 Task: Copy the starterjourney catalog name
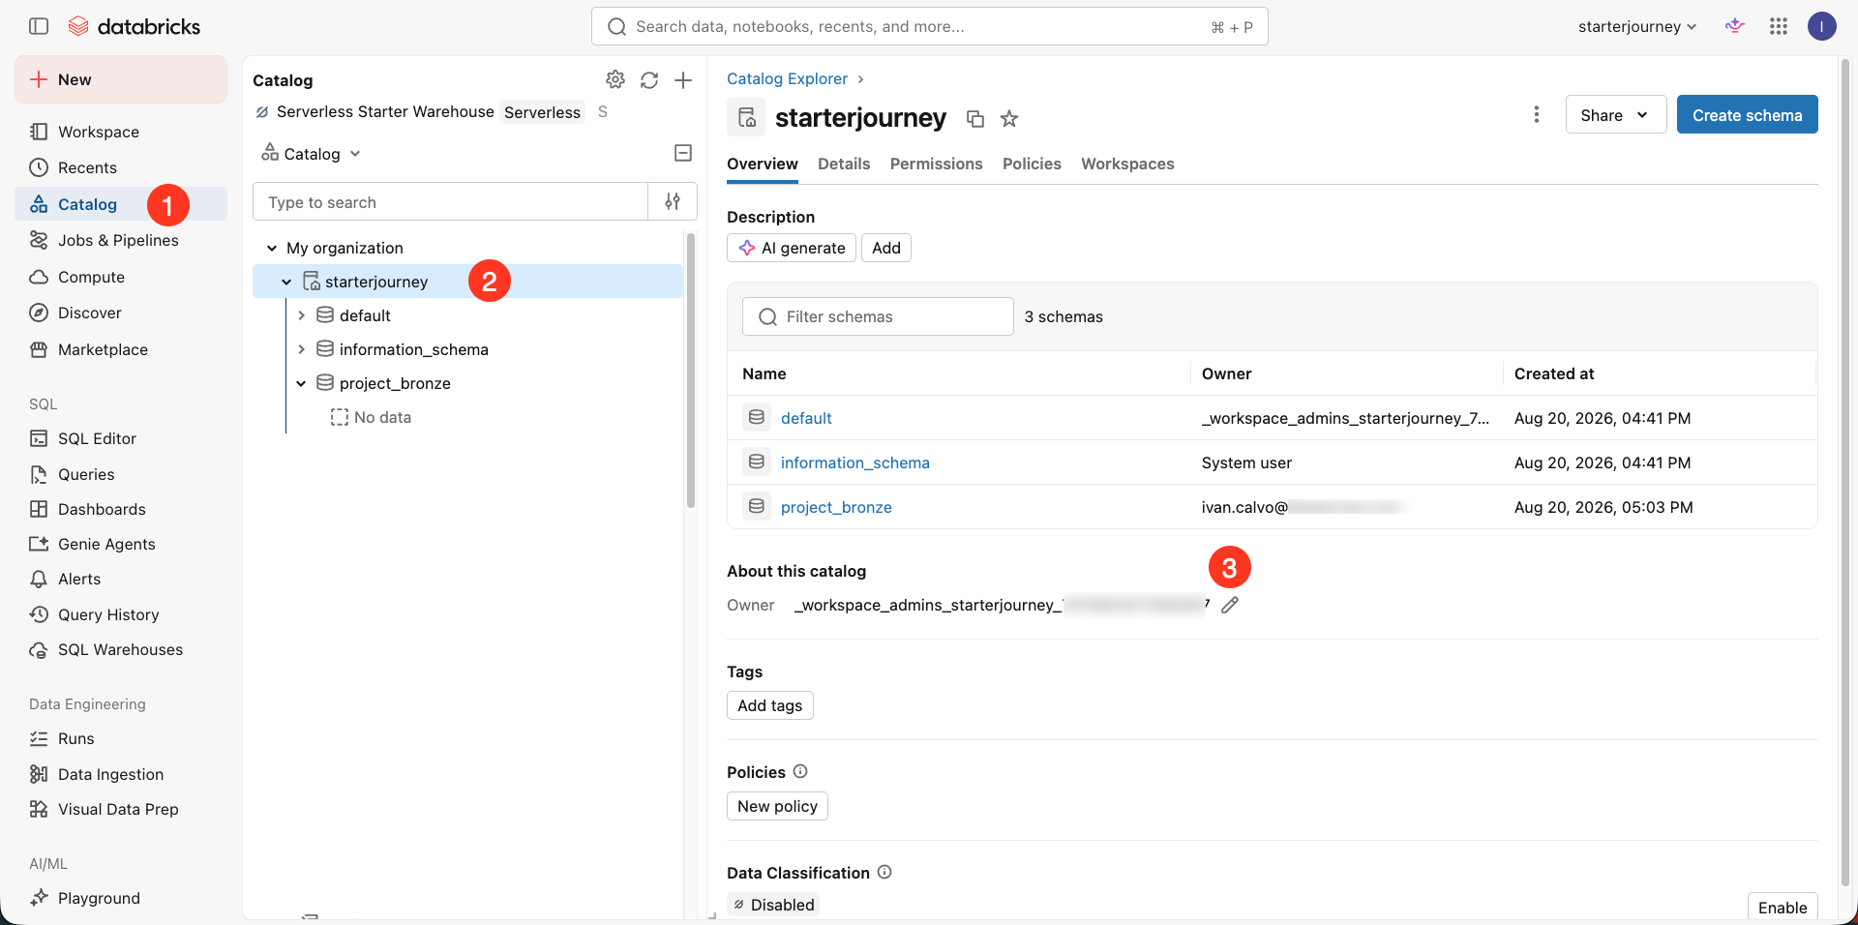(975, 119)
